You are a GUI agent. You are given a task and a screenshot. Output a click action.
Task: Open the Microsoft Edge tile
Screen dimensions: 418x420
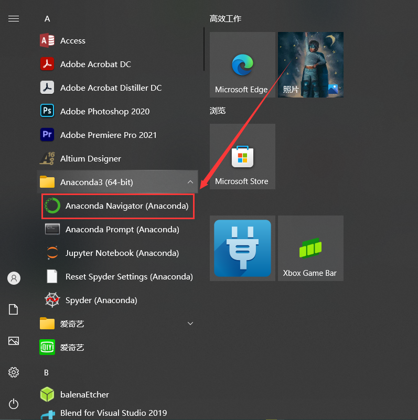pyautogui.click(x=242, y=65)
